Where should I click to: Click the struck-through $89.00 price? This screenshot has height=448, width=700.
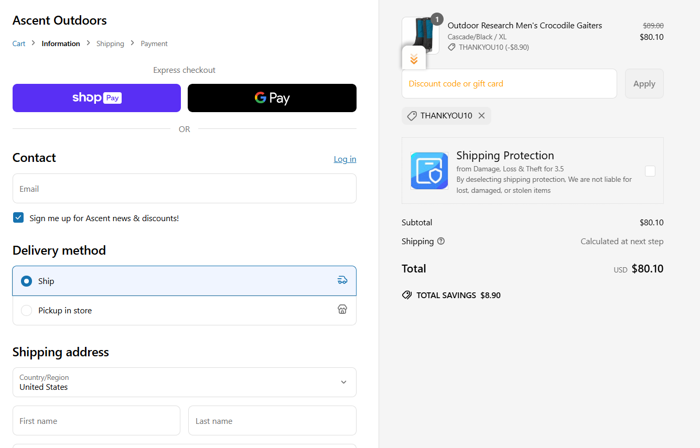point(653,25)
